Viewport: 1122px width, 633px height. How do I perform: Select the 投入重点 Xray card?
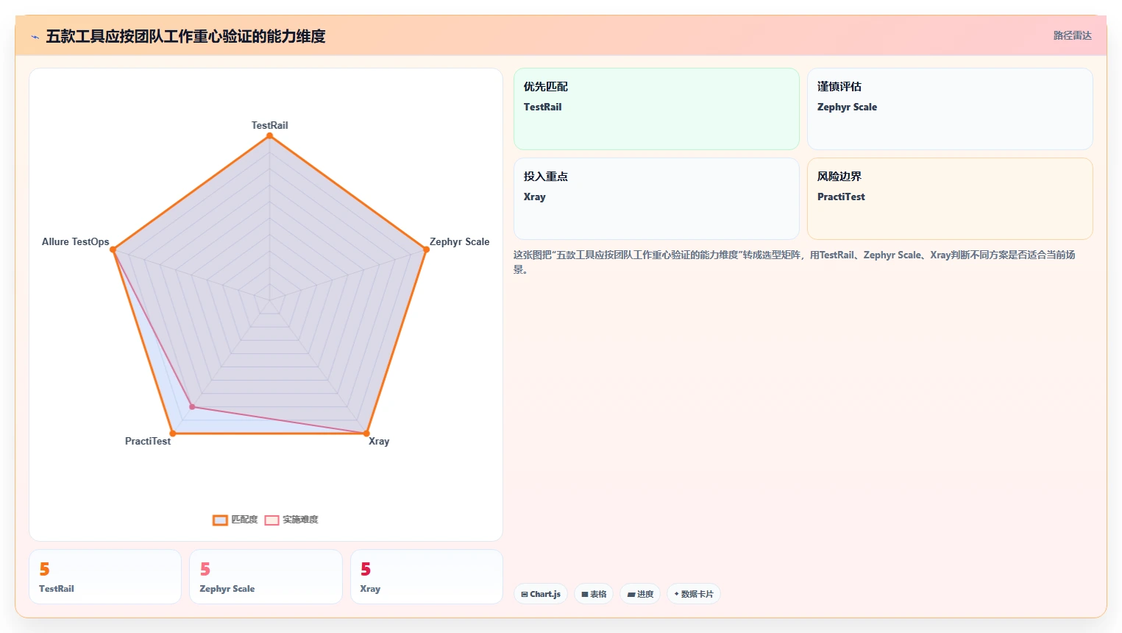[656, 199]
